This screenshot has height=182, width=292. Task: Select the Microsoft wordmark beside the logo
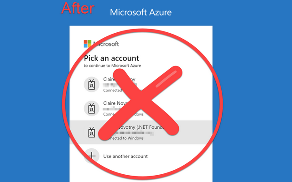tap(106, 44)
